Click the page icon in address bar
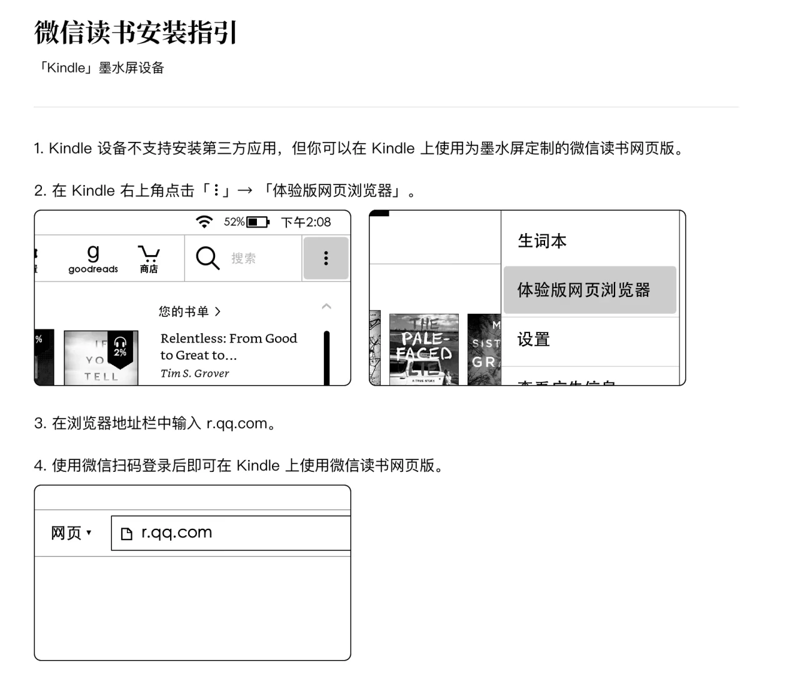This screenshot has height=675, width=802. point(127,533)
